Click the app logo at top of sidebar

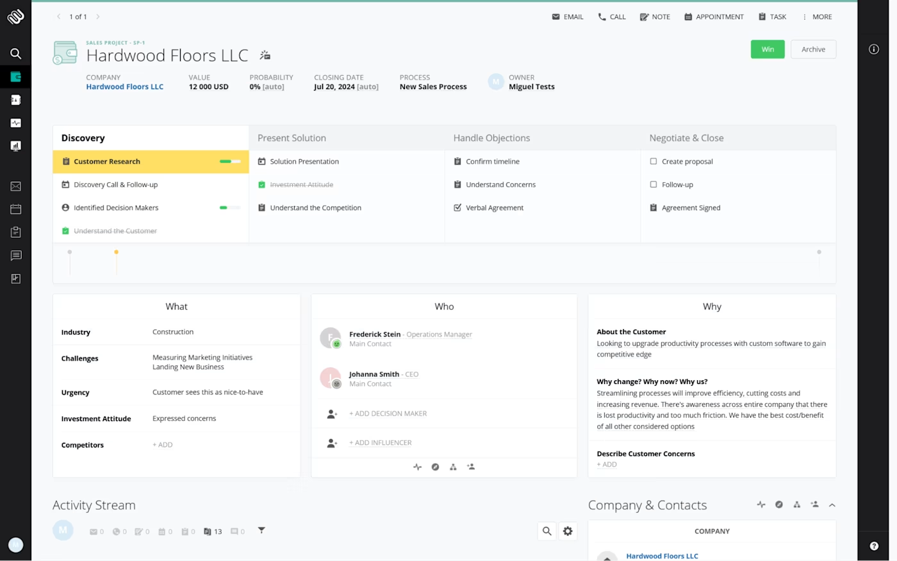click(15, 17)
